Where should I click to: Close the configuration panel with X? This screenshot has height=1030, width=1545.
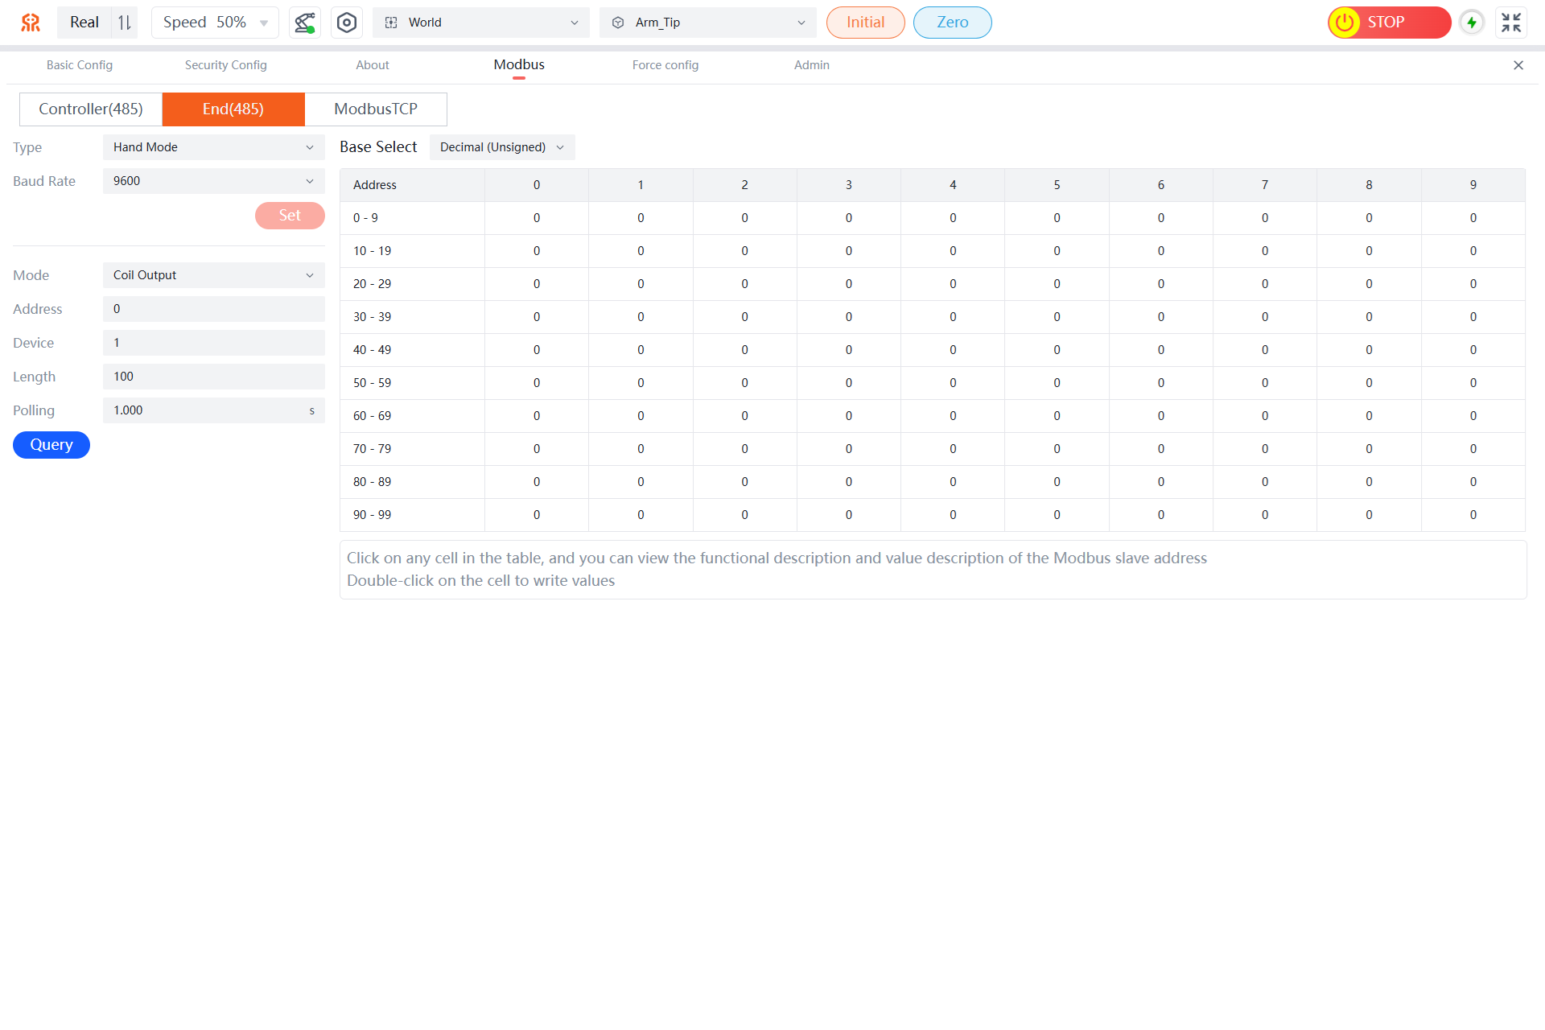click(x=1518, y=65)
